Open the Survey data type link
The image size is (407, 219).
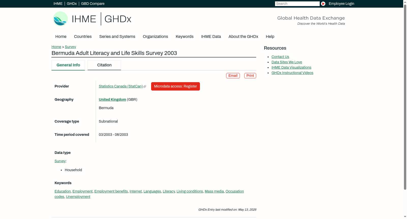coord(60,161)
